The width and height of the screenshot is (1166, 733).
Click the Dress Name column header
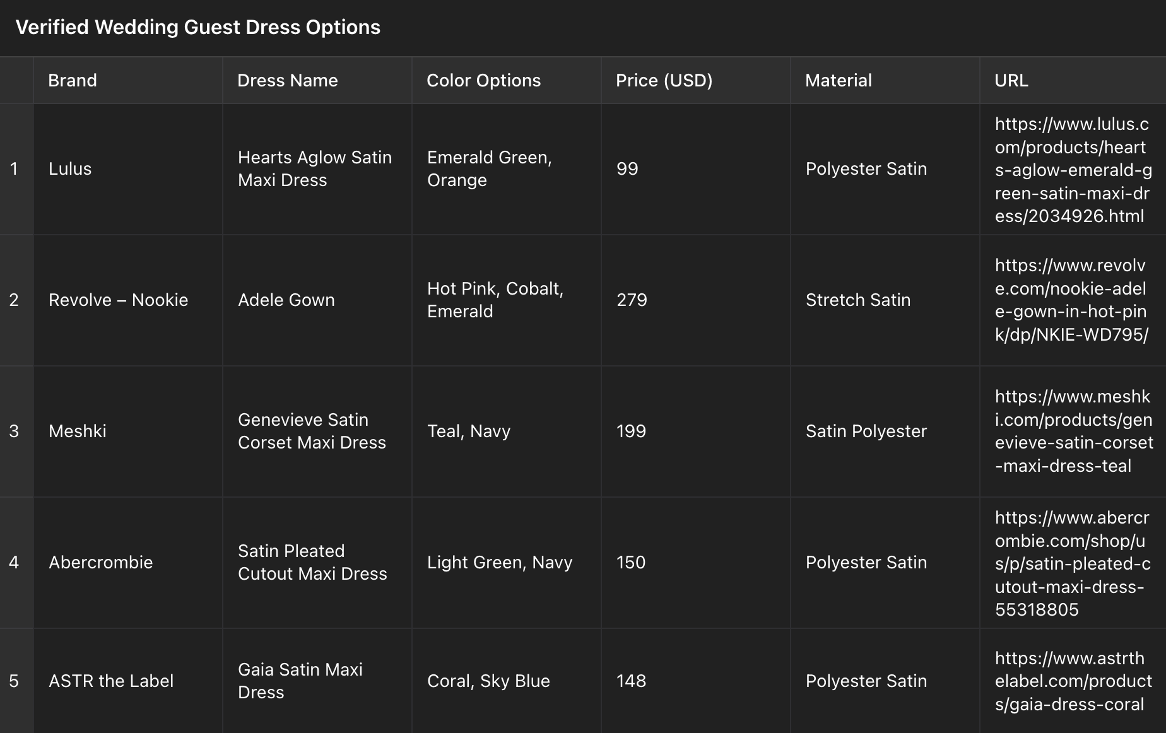[x=287, y=80]
